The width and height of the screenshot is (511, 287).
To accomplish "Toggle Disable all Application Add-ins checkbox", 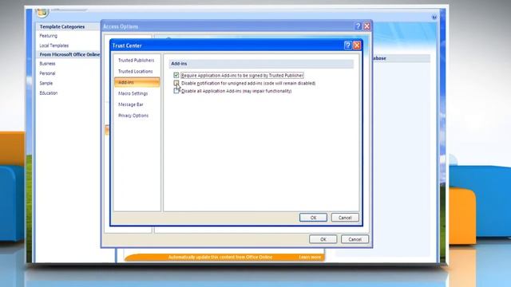I will (176, 91).
